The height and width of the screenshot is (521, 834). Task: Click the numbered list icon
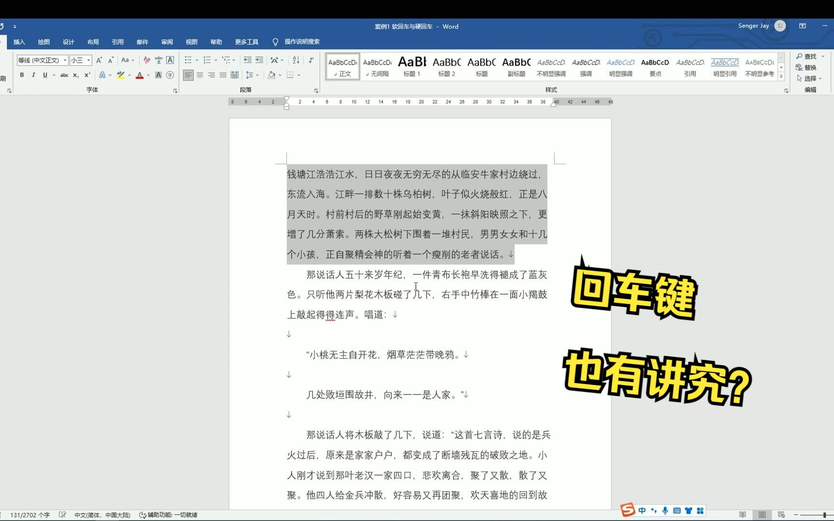[x=207, y=60]
